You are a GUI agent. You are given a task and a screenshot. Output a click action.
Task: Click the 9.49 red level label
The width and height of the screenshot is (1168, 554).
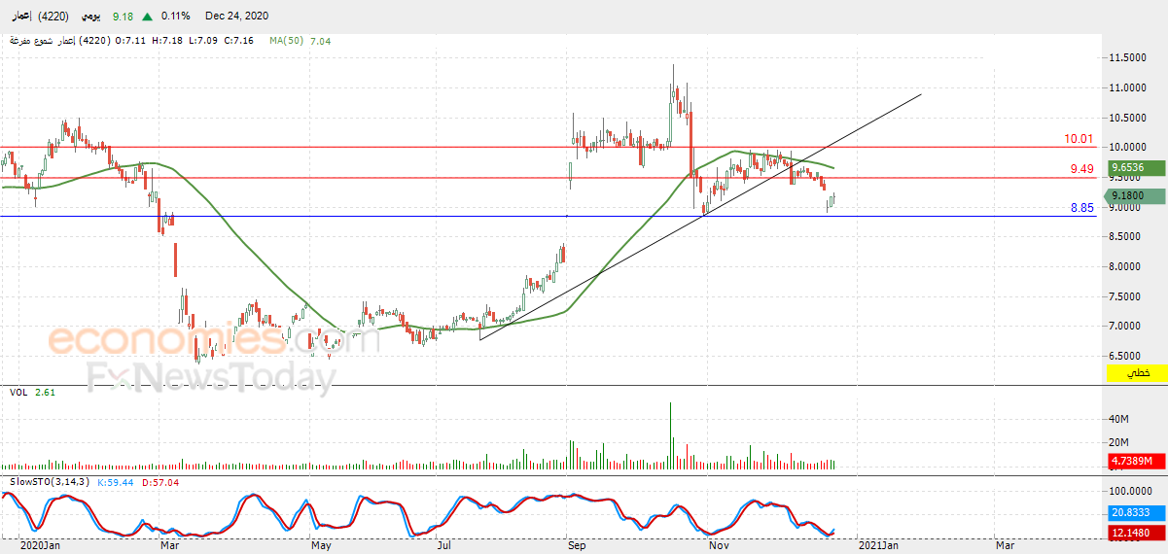1082,169
